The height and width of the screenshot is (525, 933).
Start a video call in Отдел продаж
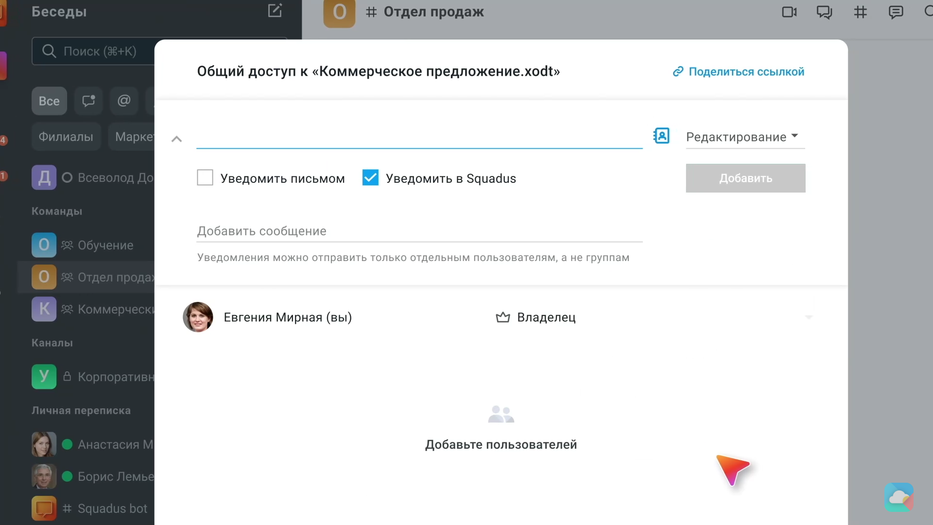789,12
